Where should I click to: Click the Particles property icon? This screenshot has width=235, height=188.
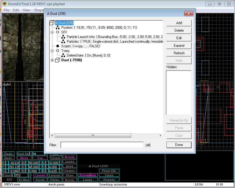(x=63, y=41)
